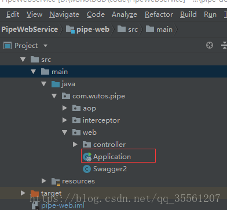Select the main row in tree
227x210 pixels.
(113, 72)
